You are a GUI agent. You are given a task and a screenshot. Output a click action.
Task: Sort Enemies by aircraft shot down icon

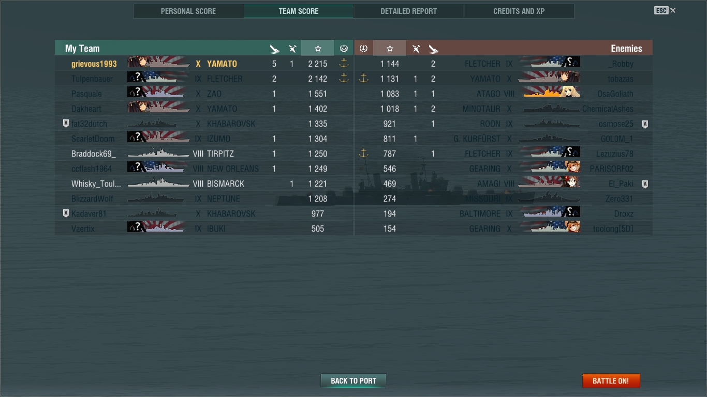pyautogui.click(x=416, y=49)
